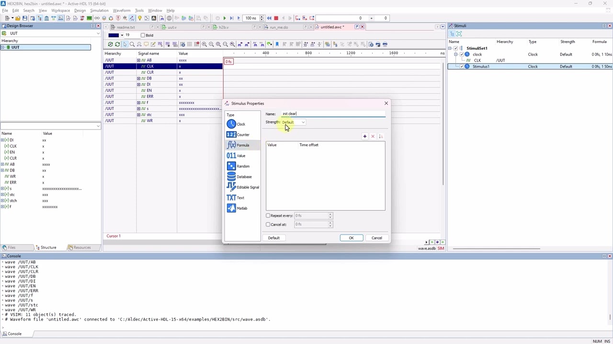The image size is (613, 344).
Task: Click the Default button in dialog
Action: tap(274, 238)
